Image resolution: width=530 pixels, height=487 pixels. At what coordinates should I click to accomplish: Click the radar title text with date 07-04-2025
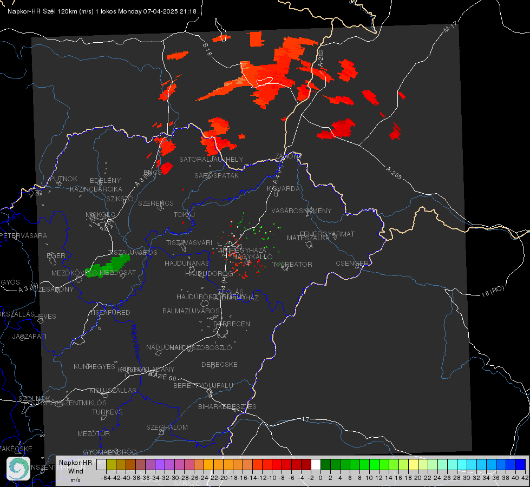[x=102, y=11]
